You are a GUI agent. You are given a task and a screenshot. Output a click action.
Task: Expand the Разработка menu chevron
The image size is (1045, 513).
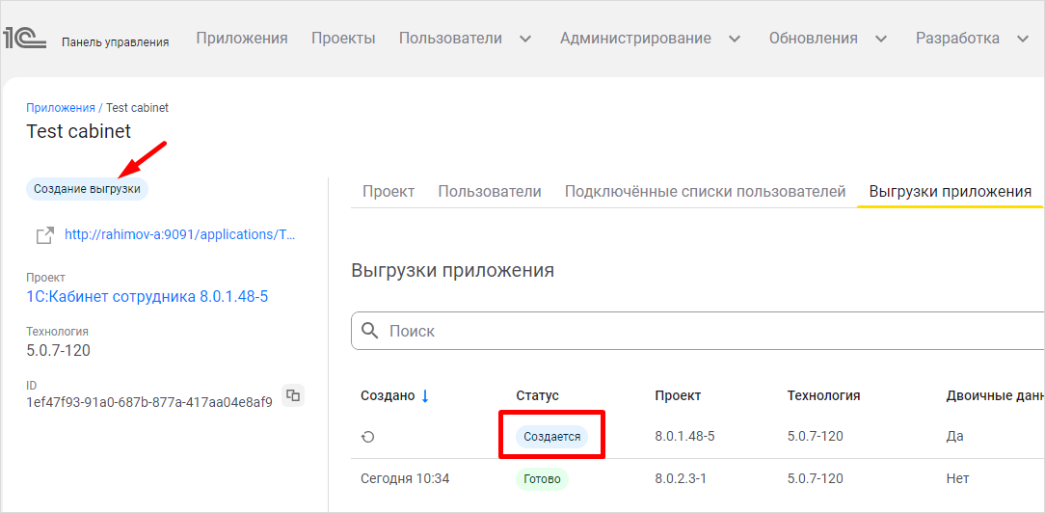[x=1023, y=40]
